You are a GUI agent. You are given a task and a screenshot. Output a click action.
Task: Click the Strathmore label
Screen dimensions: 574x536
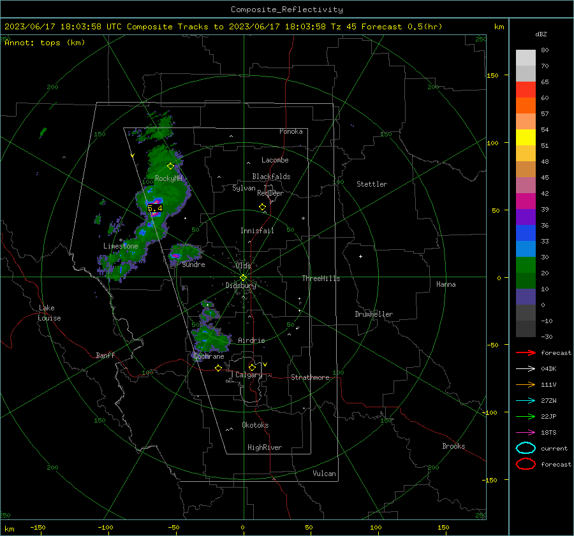[310, 377]
